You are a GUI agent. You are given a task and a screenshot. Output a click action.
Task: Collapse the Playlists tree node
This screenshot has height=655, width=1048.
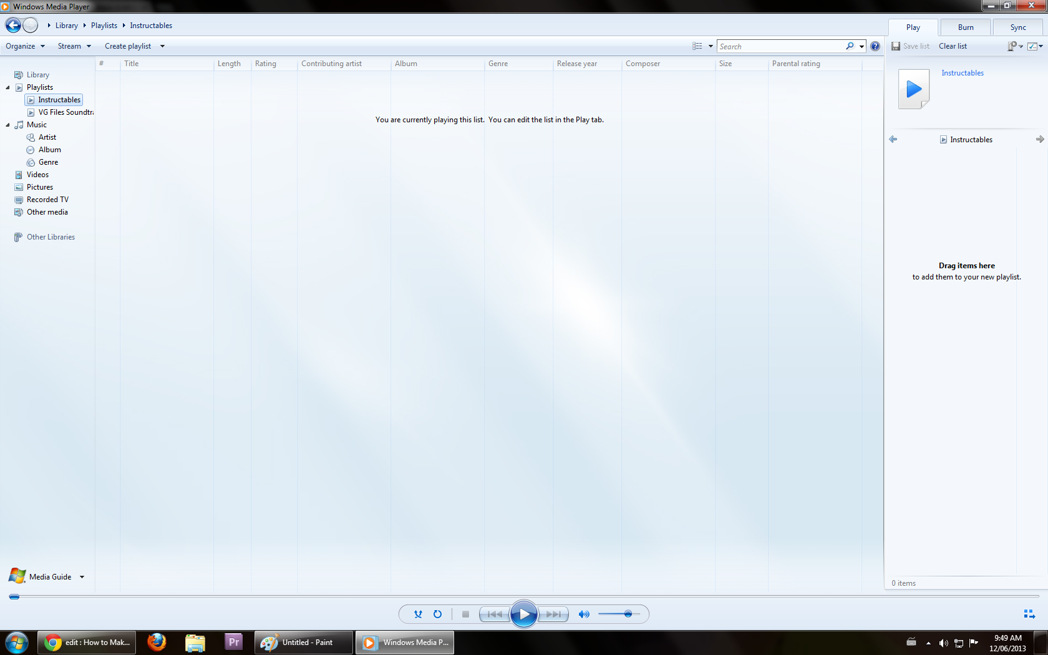(x=7, y=87)
